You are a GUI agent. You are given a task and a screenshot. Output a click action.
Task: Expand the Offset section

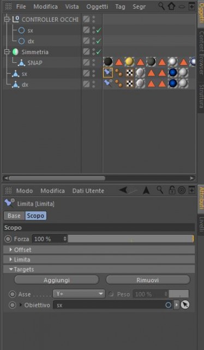click(11, 250)
